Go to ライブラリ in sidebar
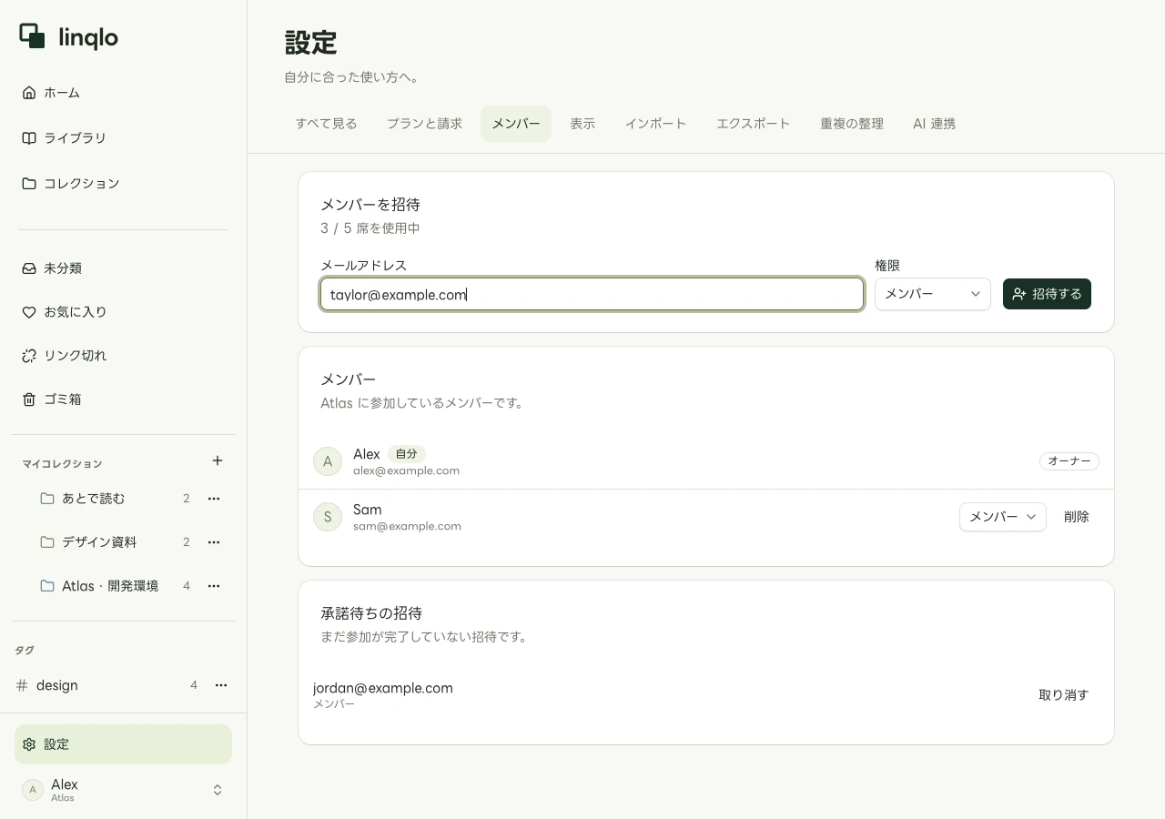Viewport: 1165px width, 819px height. [x=123, y=138]
